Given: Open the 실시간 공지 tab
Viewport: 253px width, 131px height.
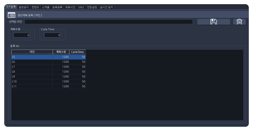Looking at the screenshot, I should point(106,7).
